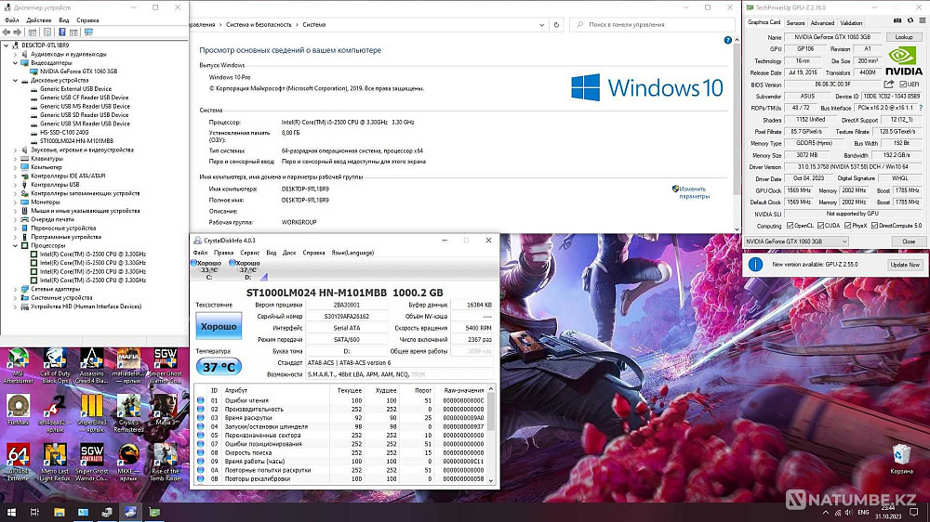Expand Контроллеры USB node
The height and width of the screenshot is (522, 930).
16,185
